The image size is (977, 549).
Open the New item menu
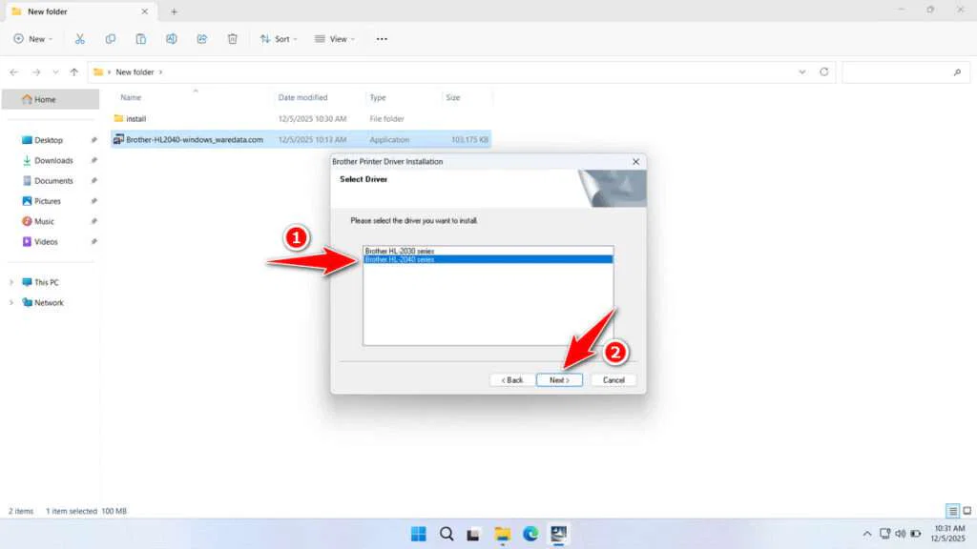[32, 38]
